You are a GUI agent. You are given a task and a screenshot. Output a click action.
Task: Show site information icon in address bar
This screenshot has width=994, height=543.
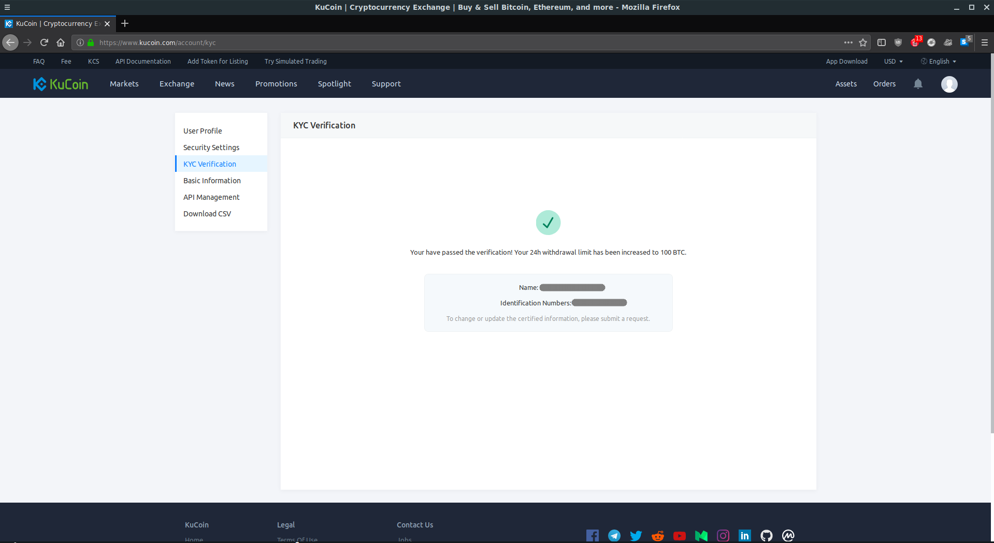click(80, 42)
